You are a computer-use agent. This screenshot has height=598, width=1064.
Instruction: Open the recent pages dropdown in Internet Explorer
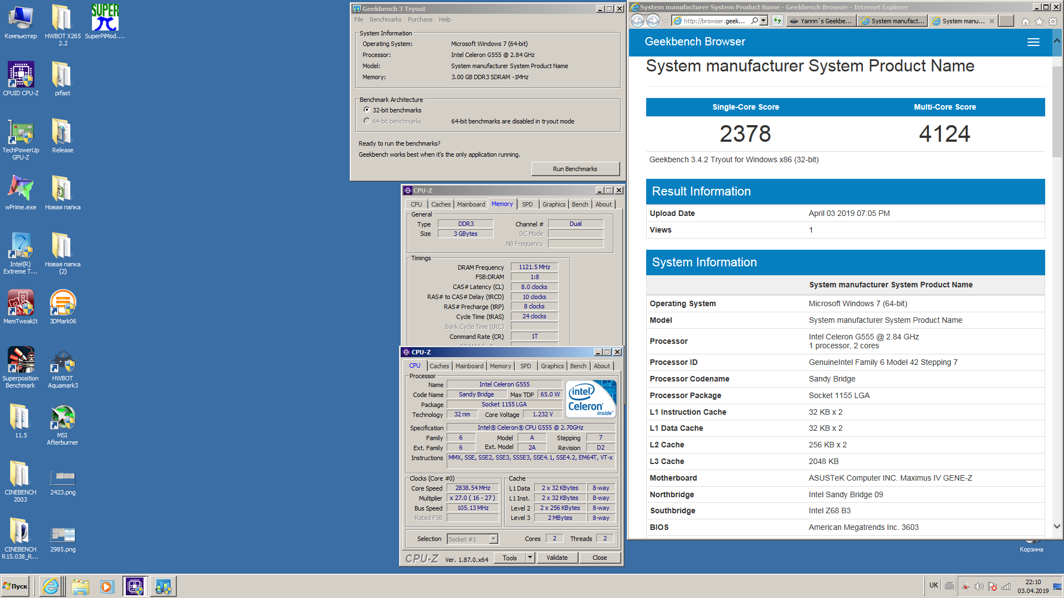coord(665,21)
